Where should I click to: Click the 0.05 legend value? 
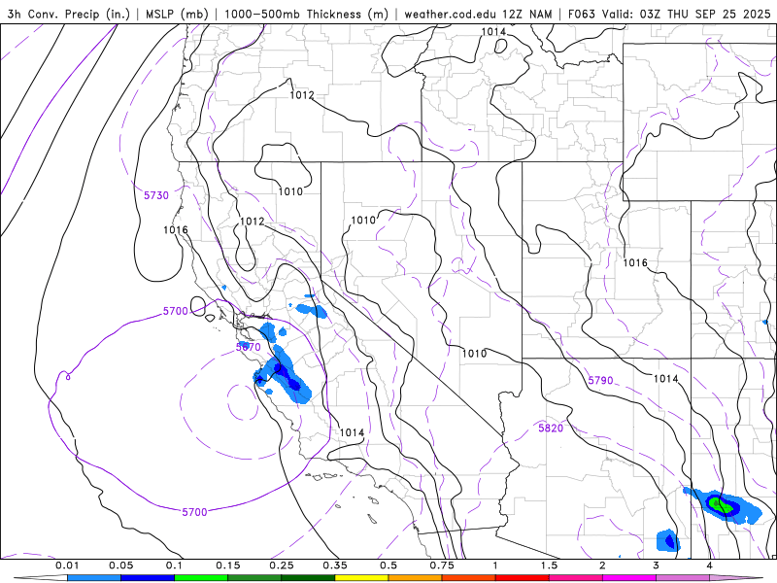120,566
